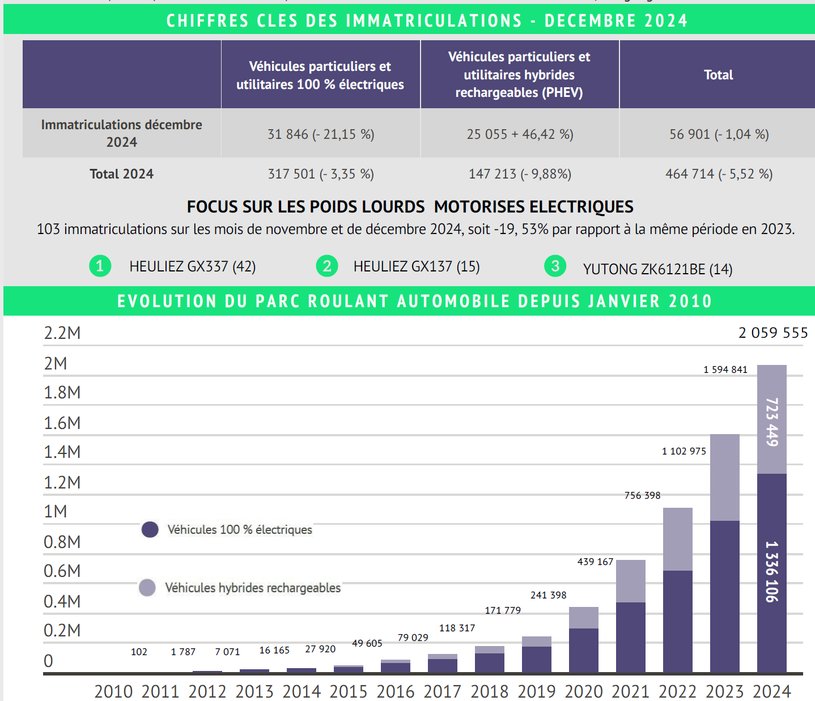Viewport: 815px width, 701px height.
Task: Click the 439 167 value label
Action: click(596, 562)
